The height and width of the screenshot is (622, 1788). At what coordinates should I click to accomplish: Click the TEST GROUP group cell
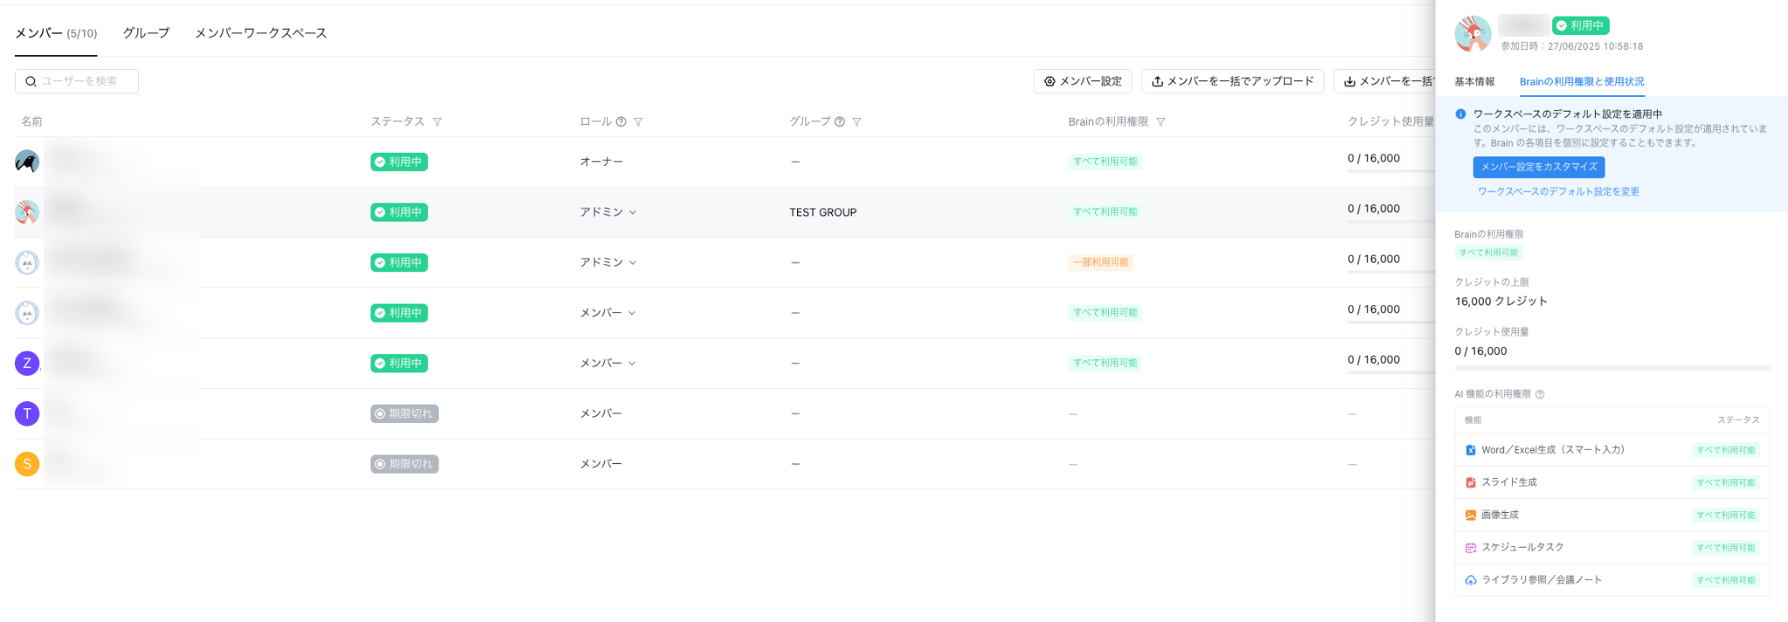822,213
